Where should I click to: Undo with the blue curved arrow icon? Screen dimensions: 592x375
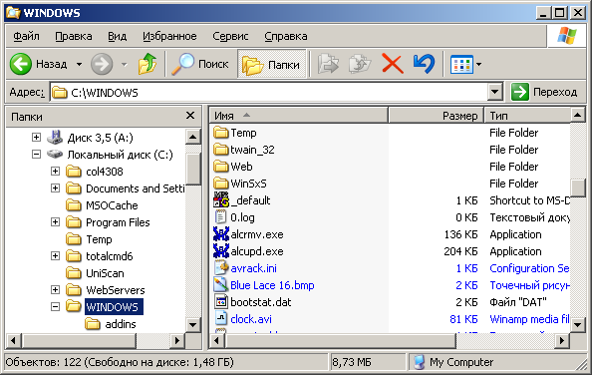click(425, 64)
